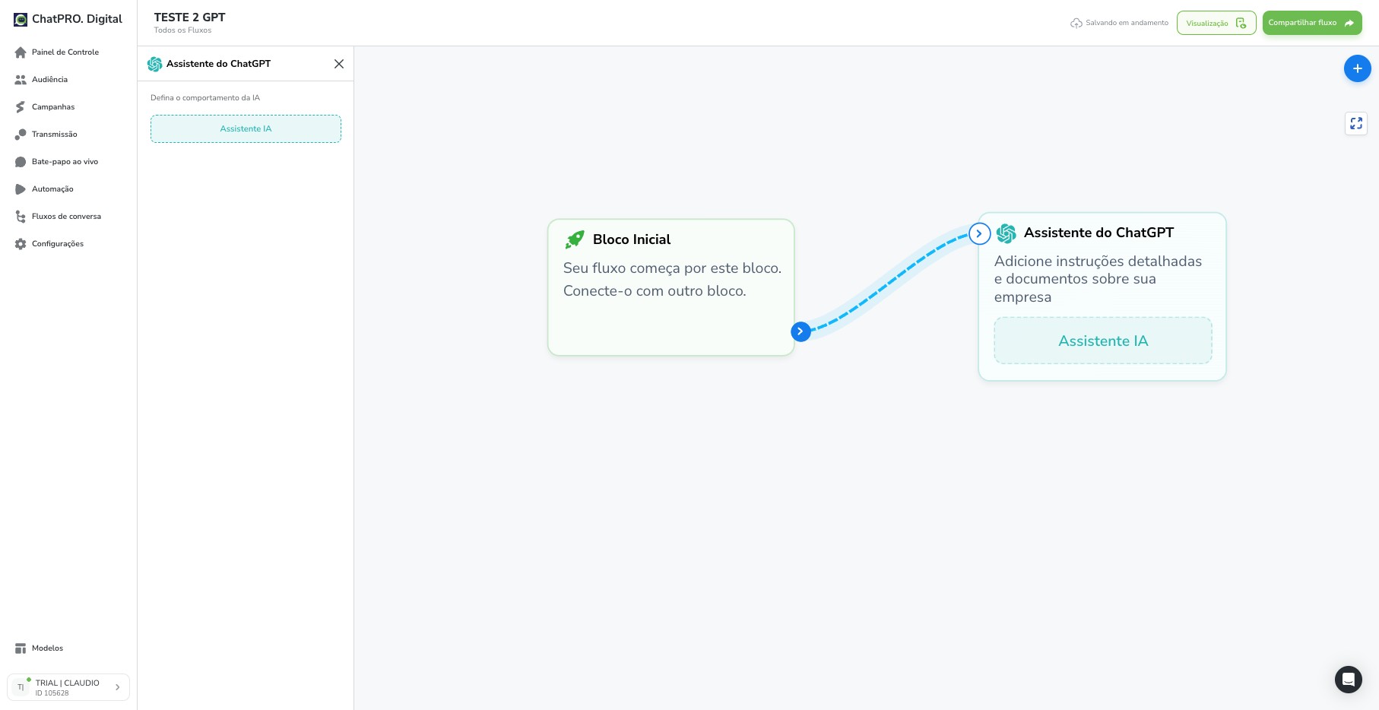
Task: Click ChatGPT logo in the canvas block
Action: tap(1006, 233)
